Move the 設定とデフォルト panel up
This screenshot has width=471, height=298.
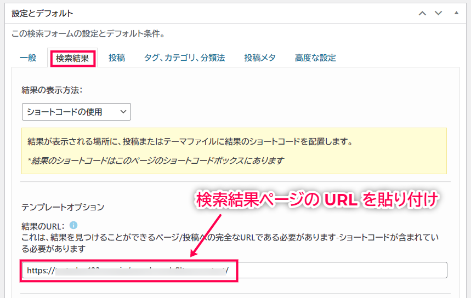pyautogui.click(x=422, y=13)
